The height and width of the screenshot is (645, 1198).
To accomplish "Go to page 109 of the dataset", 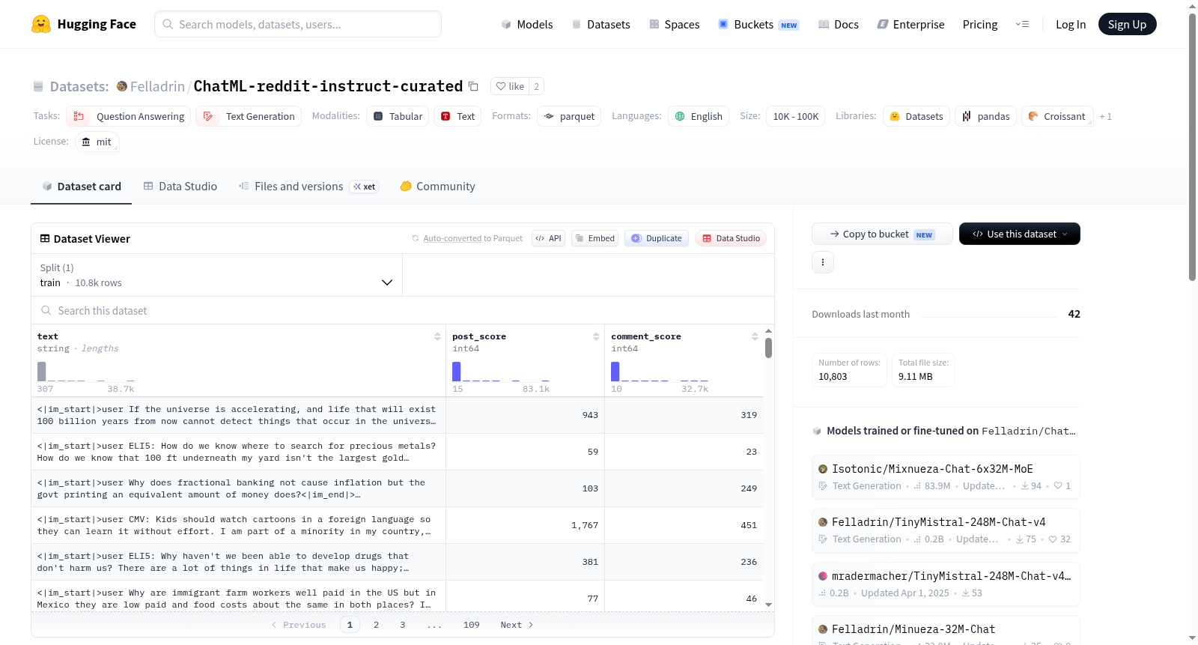I will pyautogui.click(x=472, y=625).
